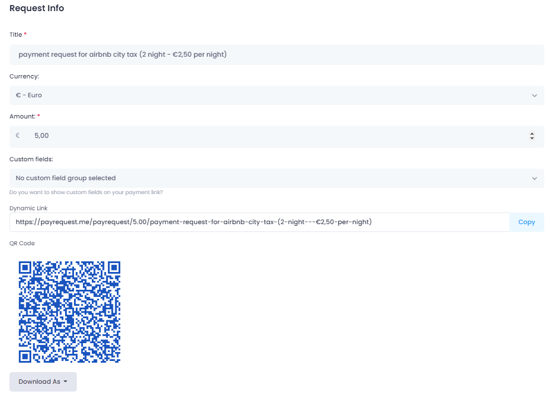This screenshot has width=551, height=396.
Task: Copy the dynamic payment link
Action: tap(527, 222)
